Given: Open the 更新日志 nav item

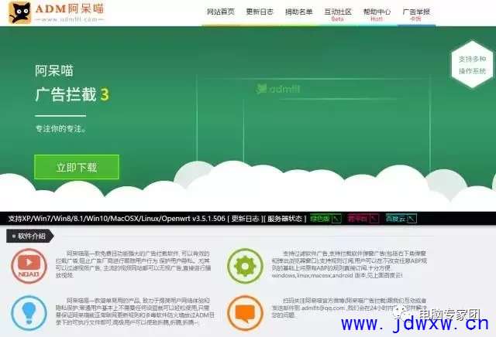Looking at the screenshot, I should click(260, 12).
